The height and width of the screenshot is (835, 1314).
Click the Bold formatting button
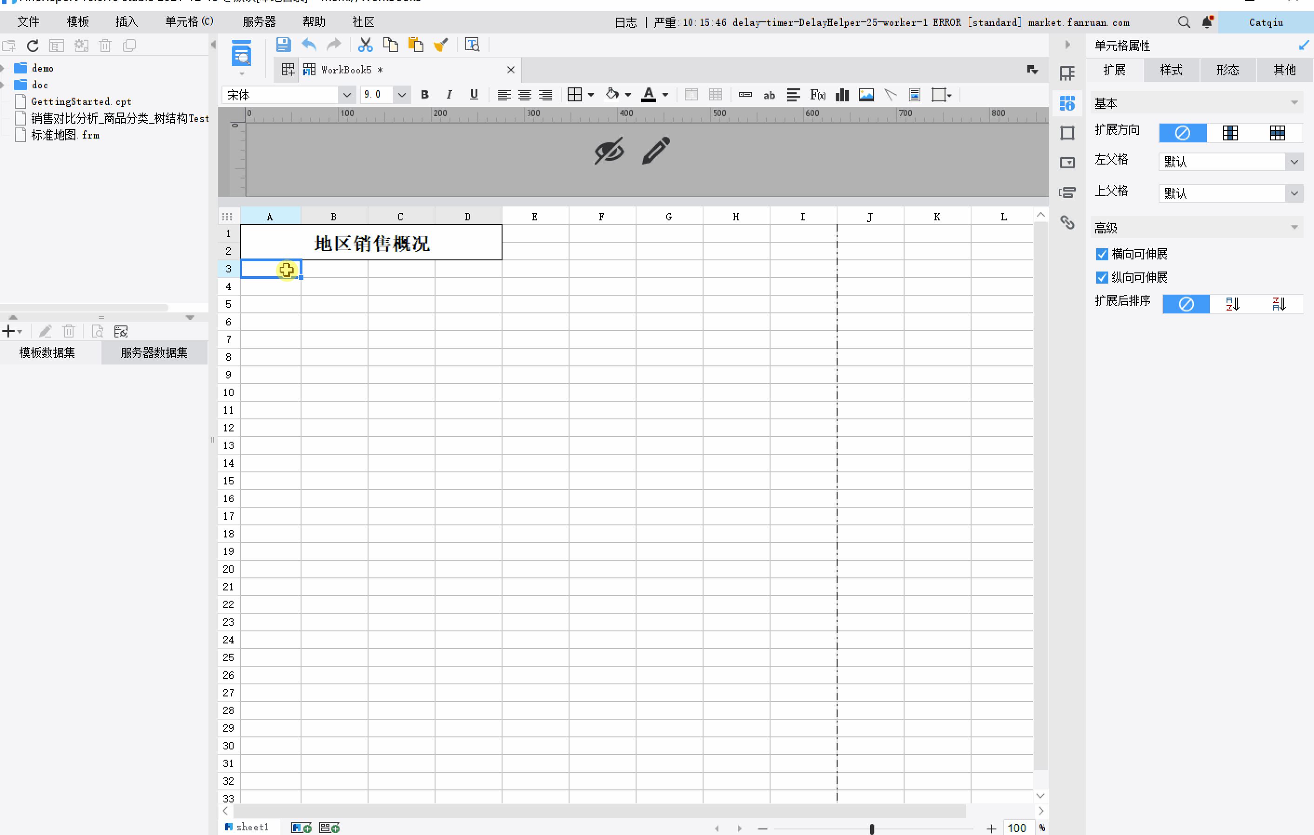click(424, 95)
